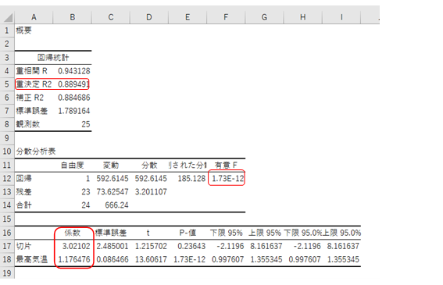The width and height of the screenshot is (443, 285).
Task: Select row 18 header
Action: pos(7,259)
